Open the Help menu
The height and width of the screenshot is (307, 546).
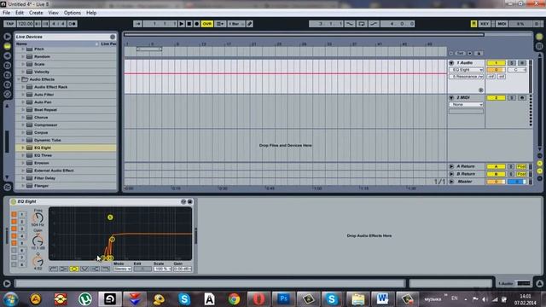pyautogui.click(x=91, y=13)
